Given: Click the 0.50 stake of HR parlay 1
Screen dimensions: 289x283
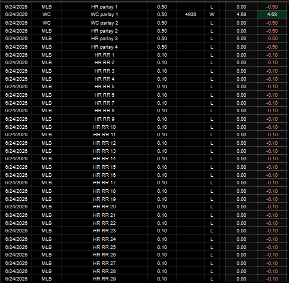Looking at the screenshot, I should 162,7.
